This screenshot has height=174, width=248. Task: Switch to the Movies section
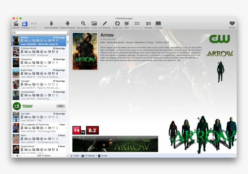point(16,24)
